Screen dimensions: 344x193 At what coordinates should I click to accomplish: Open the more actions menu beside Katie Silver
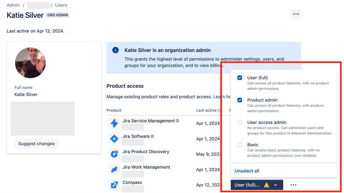pos(296,14)
